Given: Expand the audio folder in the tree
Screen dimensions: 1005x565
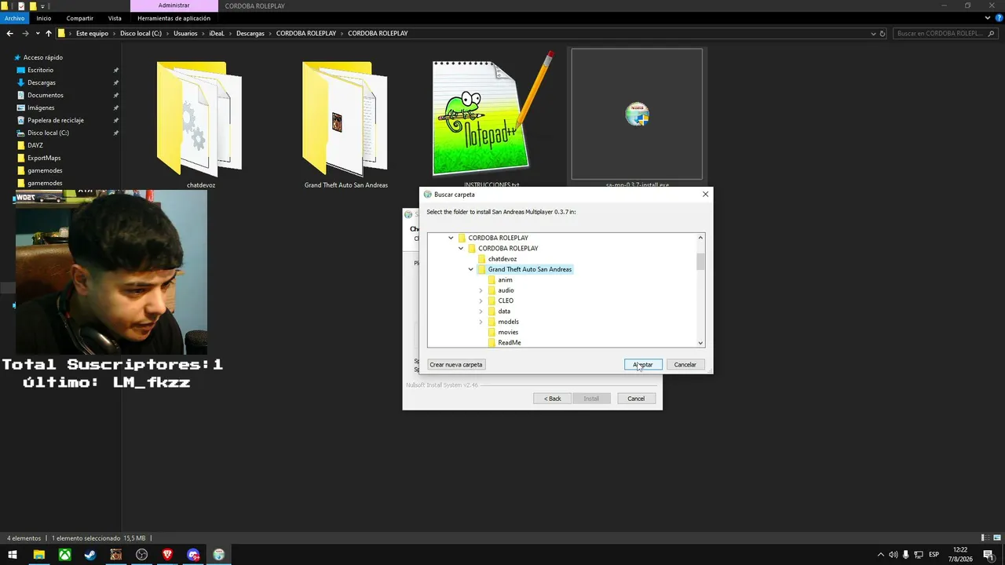Looking at the screenshot, I should coord(481,290).
